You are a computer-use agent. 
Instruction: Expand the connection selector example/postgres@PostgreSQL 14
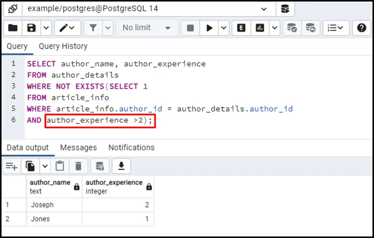click(263, 9)
